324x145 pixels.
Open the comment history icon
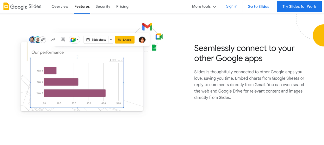pos(63,40)
